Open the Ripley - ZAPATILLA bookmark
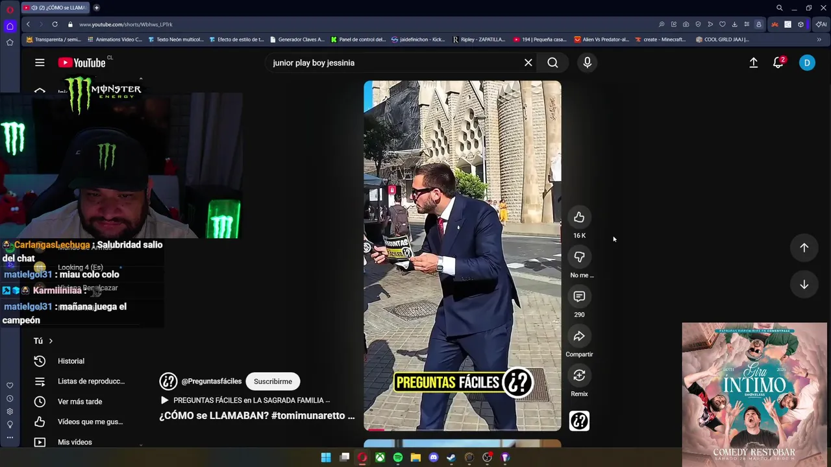 (x=478, y=40)
